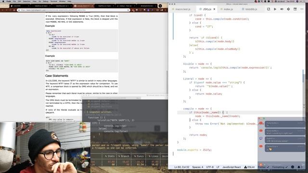Click the split editor icon
The height and width of the screenshot is (173, 308).
[x=295, y=9]
